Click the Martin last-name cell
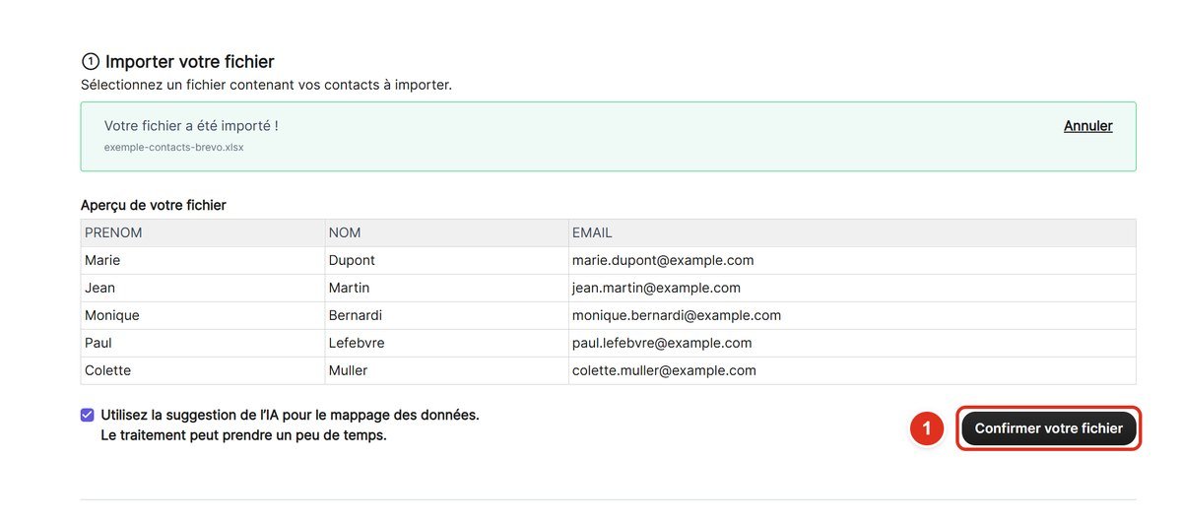 [446, 289]
